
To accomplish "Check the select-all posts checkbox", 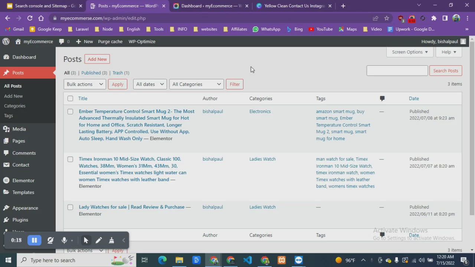I will click(x=70, y=98).
